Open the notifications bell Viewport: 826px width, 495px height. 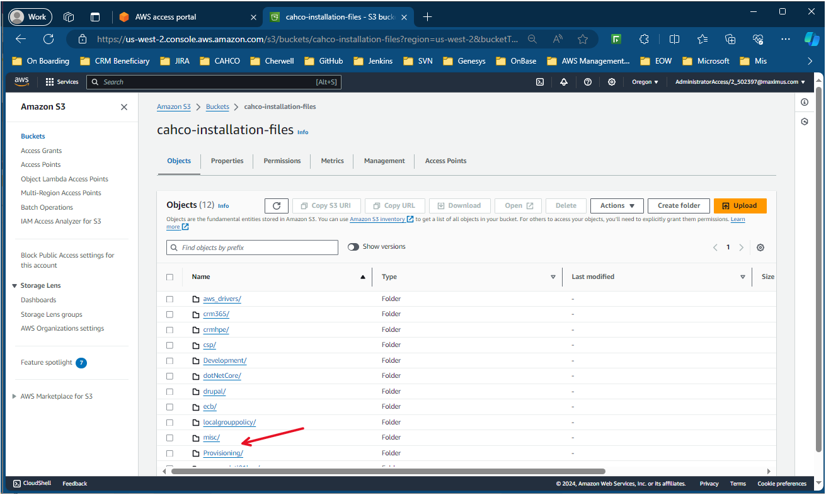[x=564, y=82]
